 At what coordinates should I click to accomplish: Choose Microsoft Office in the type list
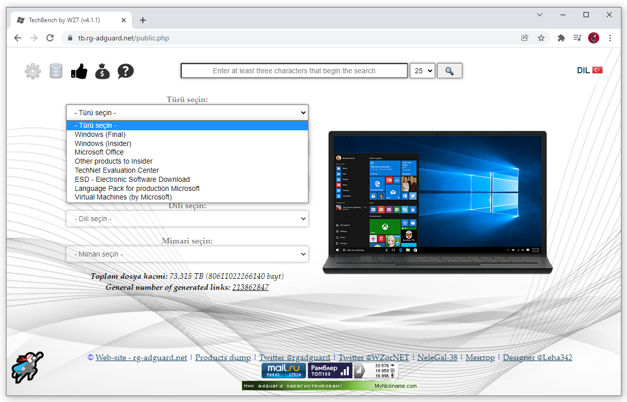(99, 152)
